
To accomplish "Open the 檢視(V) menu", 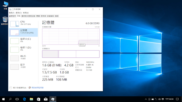I will [x=26, y=13].
